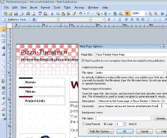
Task: Select the Rectangle shape tool
Action: coord(3,76)
